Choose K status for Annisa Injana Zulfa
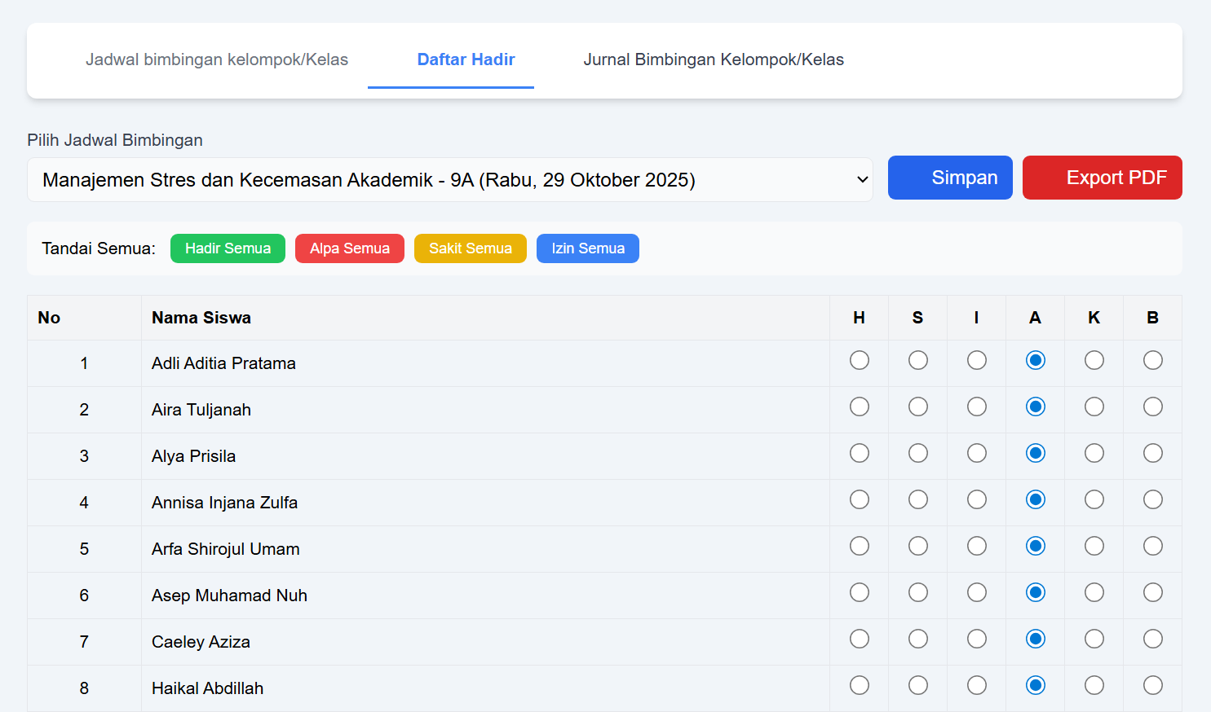The width and height of the screenshot is (1211, 712). (x=1094, y=499)
